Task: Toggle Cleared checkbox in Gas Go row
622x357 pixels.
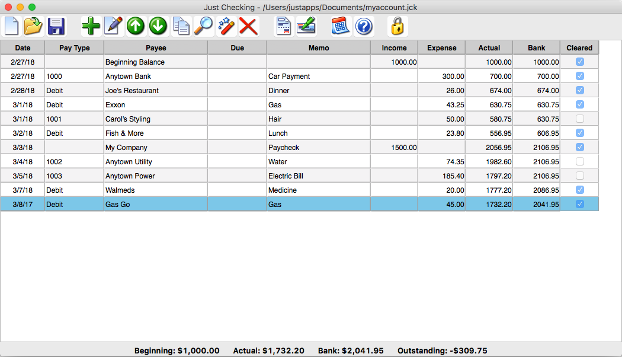Action: tap(579, 204)
